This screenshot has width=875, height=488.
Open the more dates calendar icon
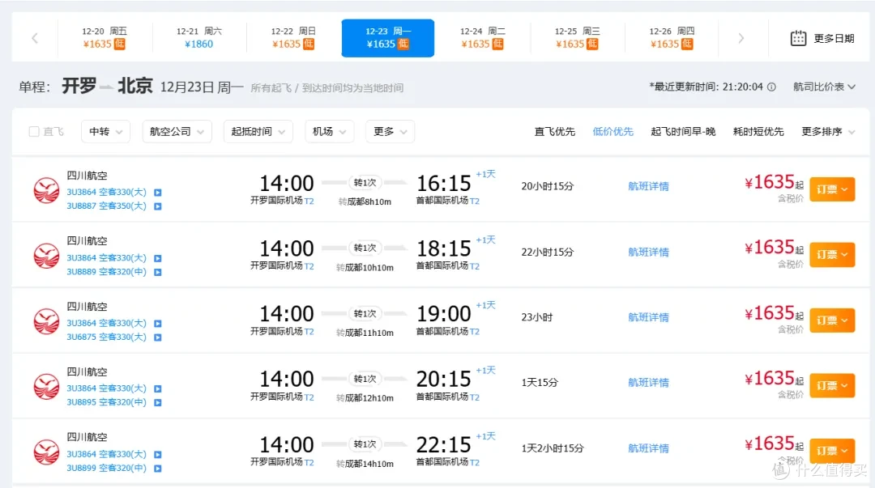pos(798,38)
